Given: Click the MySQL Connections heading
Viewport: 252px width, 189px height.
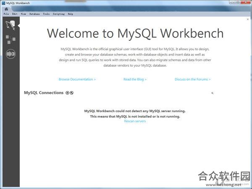Looking at the screenshot, I should tap(44, 93).
